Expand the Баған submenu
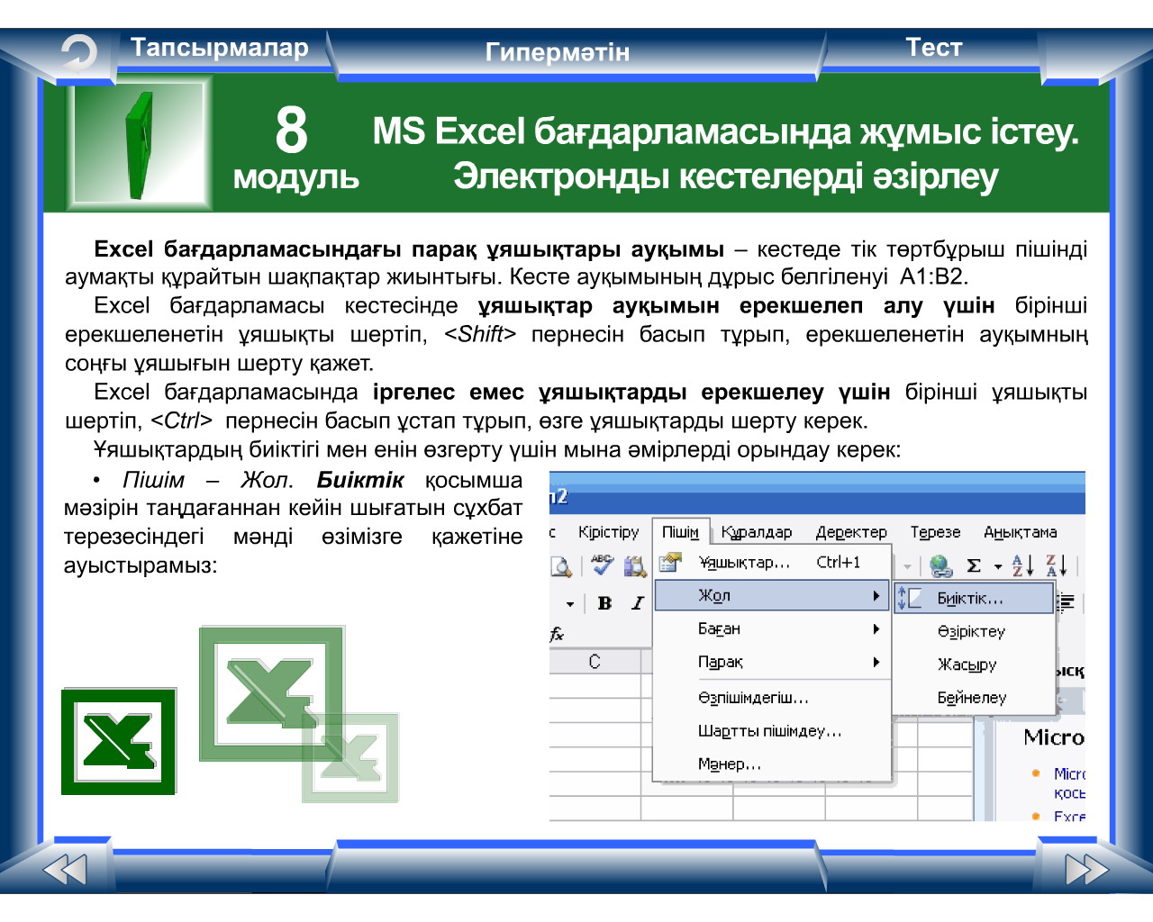 click(773, 628)
